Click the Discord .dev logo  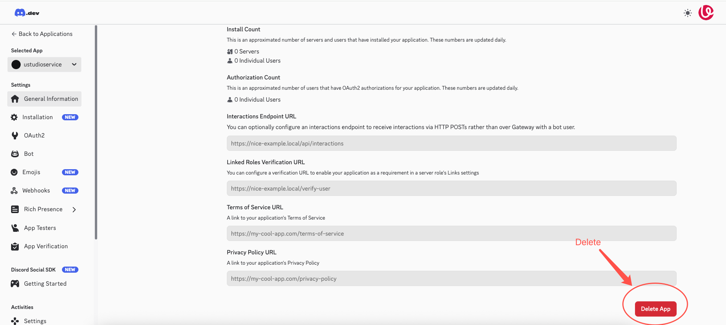27,13
